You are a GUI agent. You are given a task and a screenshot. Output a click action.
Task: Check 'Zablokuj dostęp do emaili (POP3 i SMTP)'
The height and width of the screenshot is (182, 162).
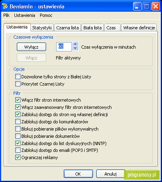click(x=18, y=150)
